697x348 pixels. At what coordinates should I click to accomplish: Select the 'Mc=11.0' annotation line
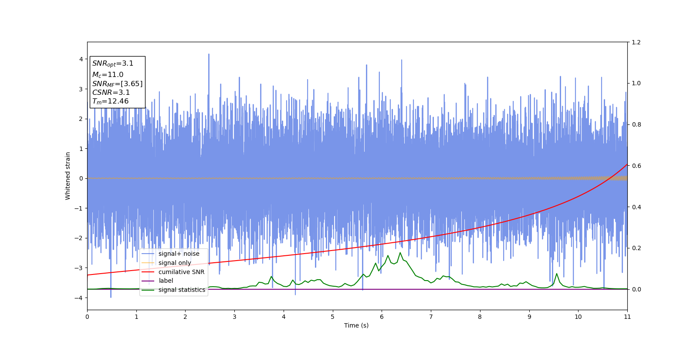coord(108,75)
